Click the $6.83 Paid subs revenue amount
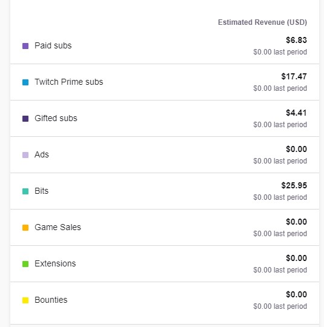 tap(297, 40)
